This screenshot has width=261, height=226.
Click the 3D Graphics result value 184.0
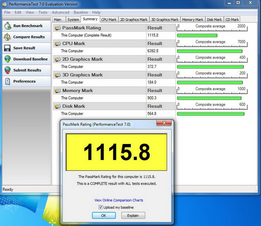[152, 82]
